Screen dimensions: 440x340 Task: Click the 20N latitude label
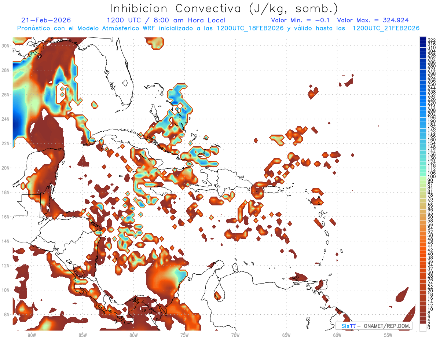(x=5, y=168)
